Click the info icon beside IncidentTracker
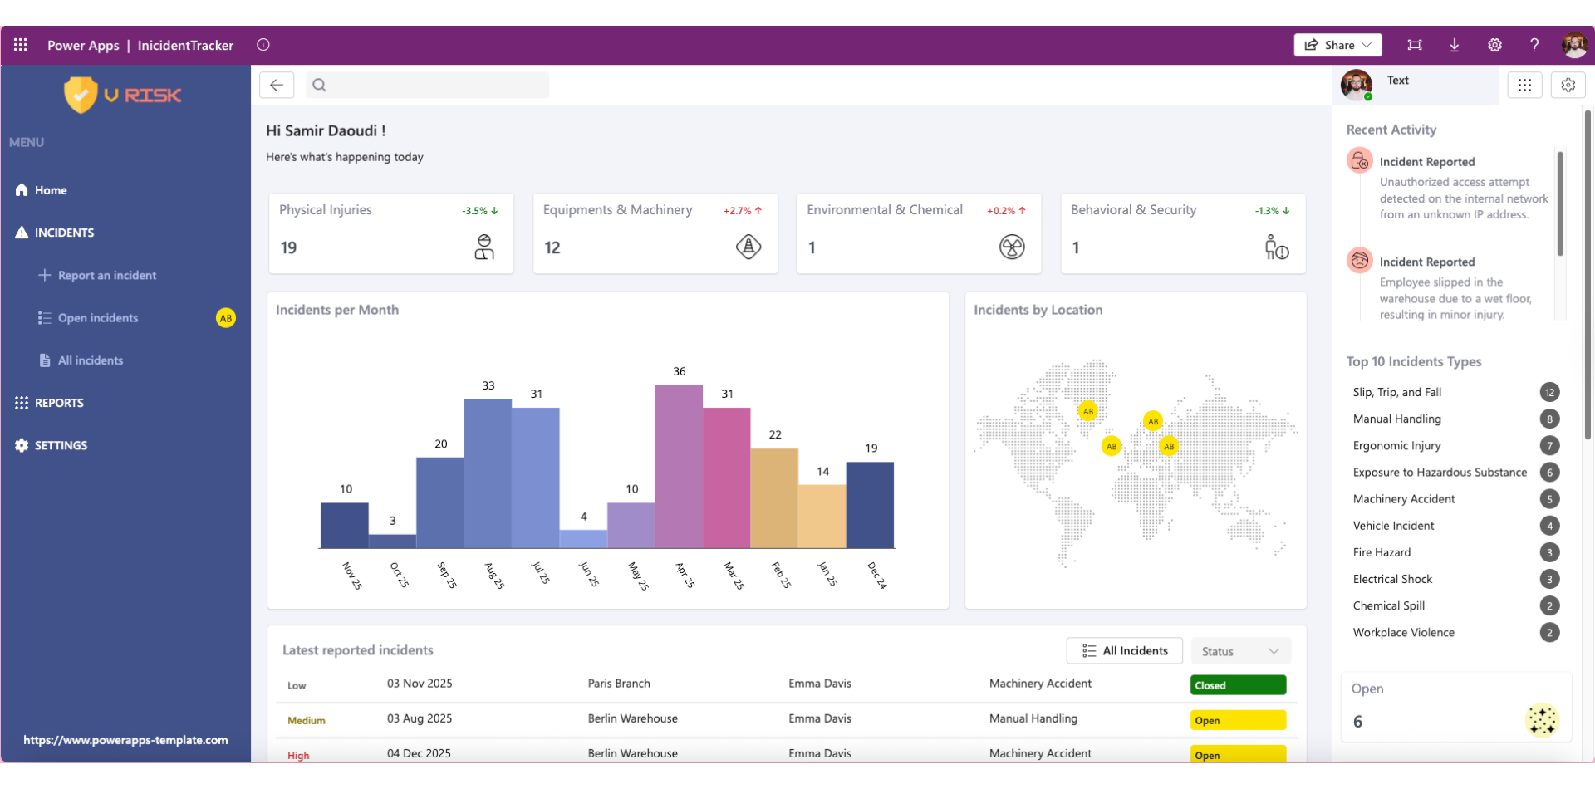Viewport: 1595px width, 789px height. (x=263, y=45)
